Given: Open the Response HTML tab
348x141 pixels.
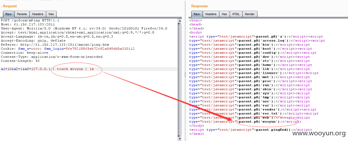Looking at the screenshot, I should pos(236,14).
